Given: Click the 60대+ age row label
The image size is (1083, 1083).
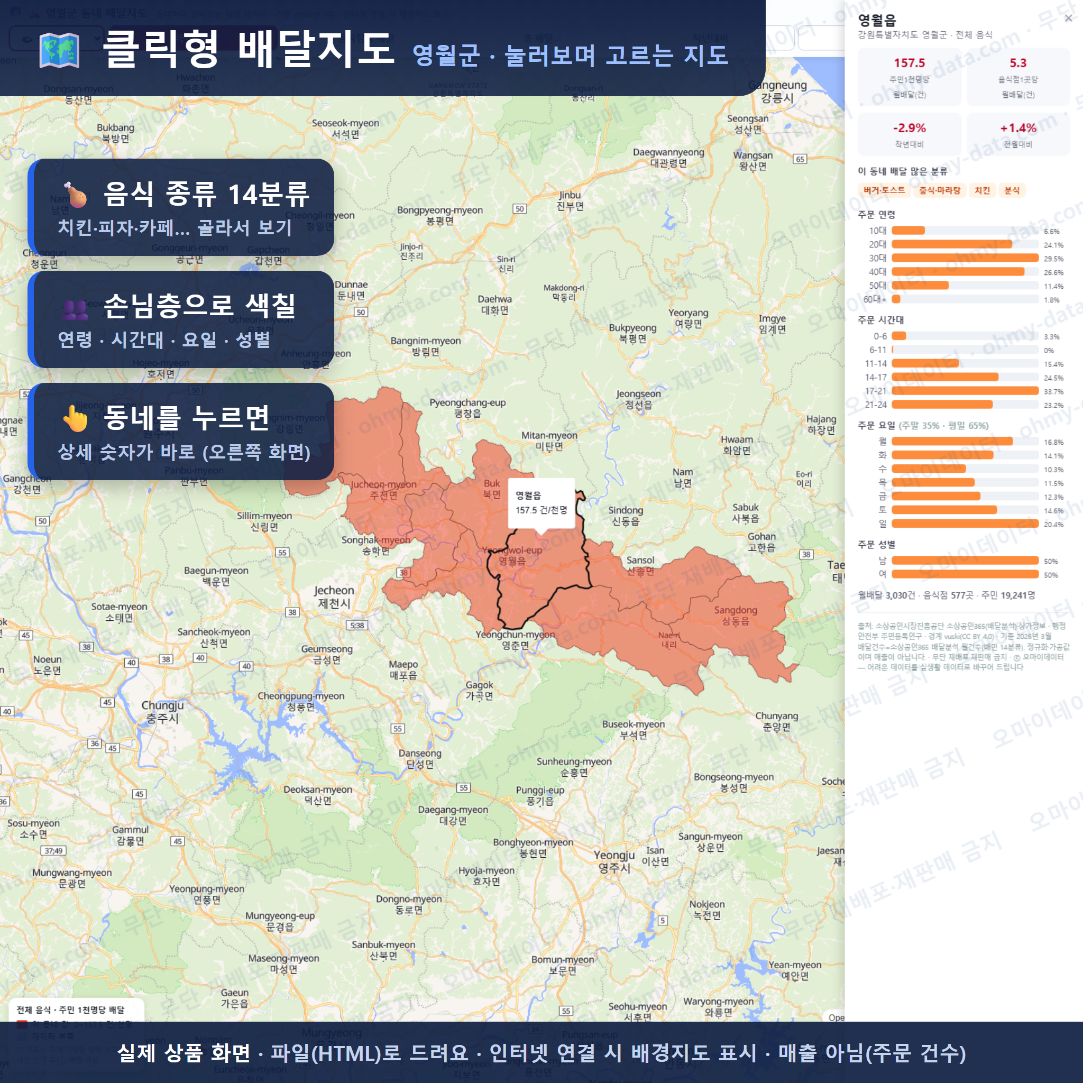Looking at the screenshot, I should 875,299.
